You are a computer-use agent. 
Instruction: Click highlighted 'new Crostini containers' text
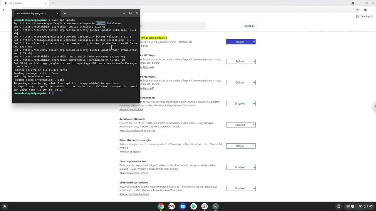click(154, 38)
